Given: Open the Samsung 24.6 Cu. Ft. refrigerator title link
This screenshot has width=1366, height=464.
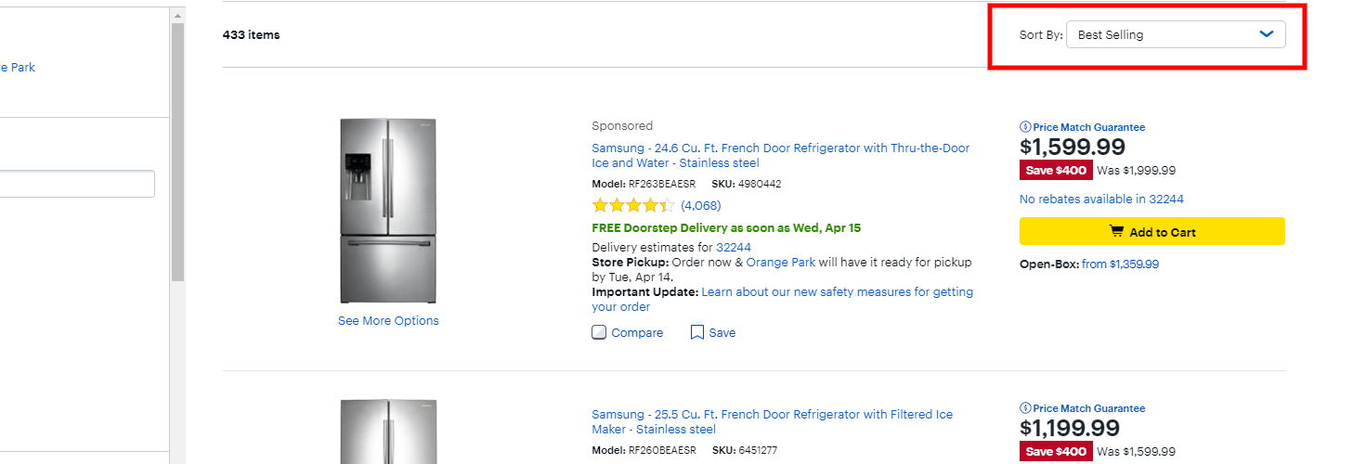Looking at the screenshot, I should [781, 155].
